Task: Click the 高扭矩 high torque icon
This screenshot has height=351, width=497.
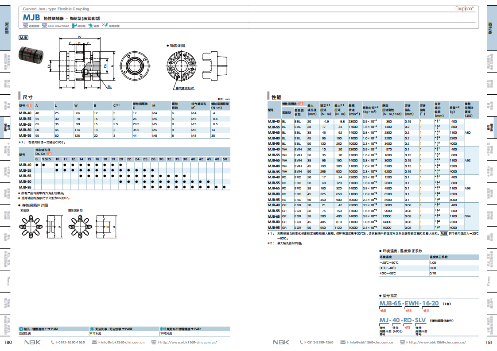Action: [74, 26]
